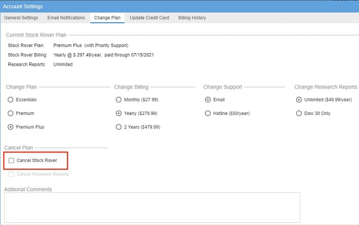Image resolution: width=359 pixels, height=225 pixels.
Task: Pick the 2 Years ($479.99) billing option
Action: pyautogui.click(x=119, y=127)
